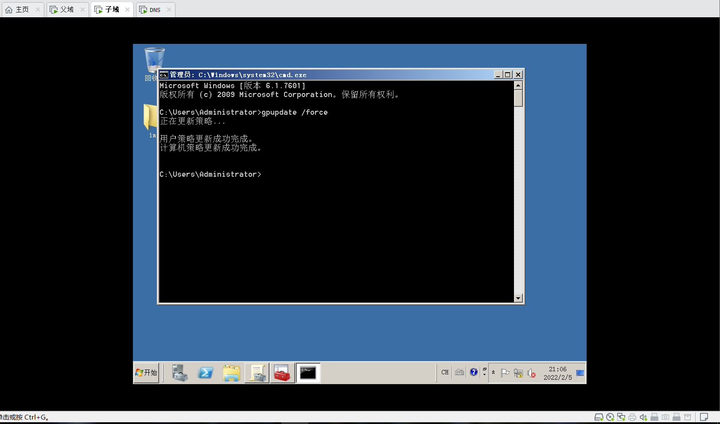Click cmd scrollbar down arrow
This screenshot has width=720, height=424.
[x=518, y=298]
